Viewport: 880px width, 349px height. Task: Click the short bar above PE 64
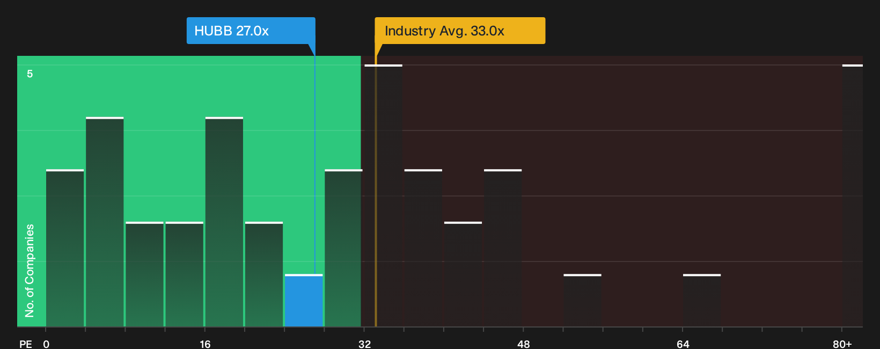(702, 301)
